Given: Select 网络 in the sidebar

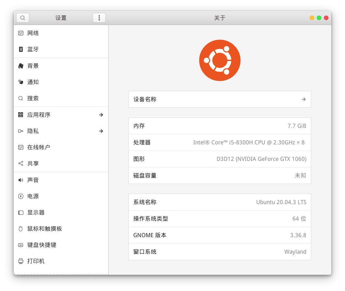Looking at the screenshot, I should tap(61, 33).
